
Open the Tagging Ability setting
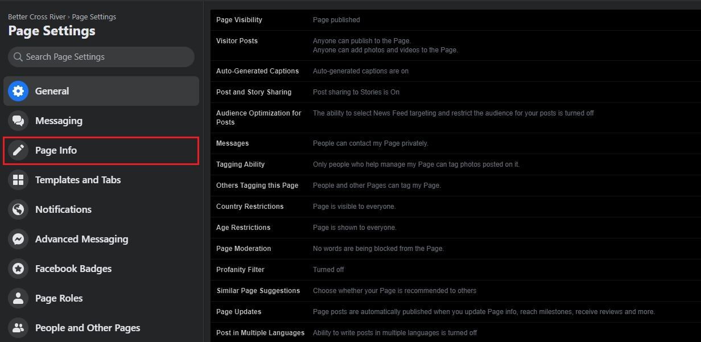pos(456,164)
